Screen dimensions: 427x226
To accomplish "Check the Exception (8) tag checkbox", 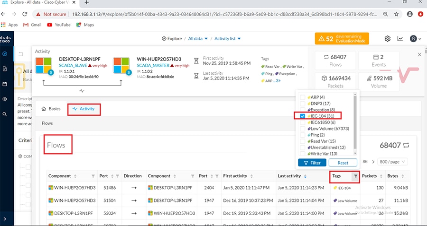I will coord(303,110).
